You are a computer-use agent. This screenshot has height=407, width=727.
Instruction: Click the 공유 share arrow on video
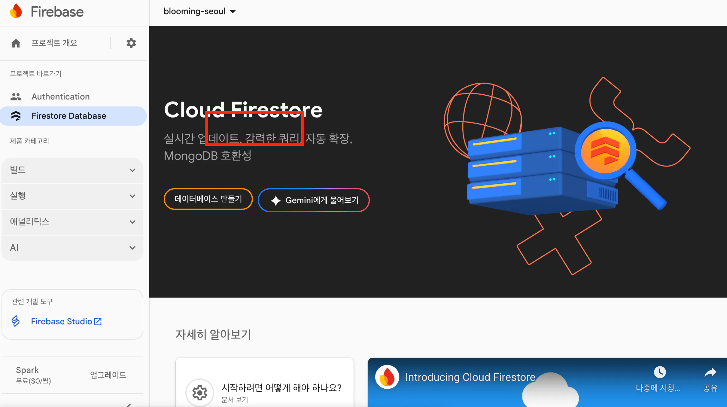click(x=710, y=373)
